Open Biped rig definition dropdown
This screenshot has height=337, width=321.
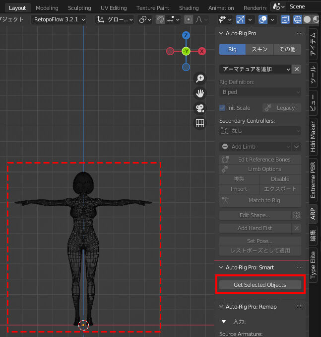(260, 92)
